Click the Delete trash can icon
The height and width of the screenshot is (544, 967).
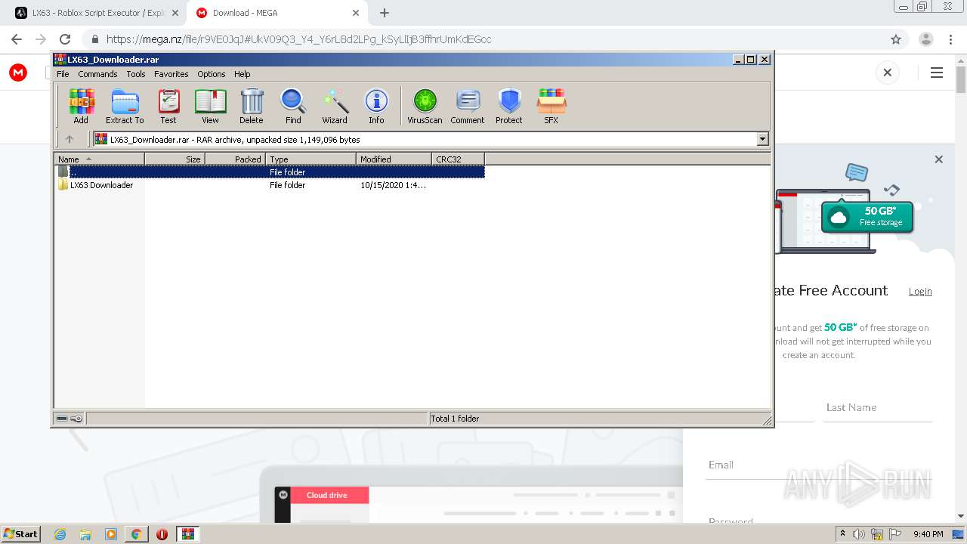[252, 106]
